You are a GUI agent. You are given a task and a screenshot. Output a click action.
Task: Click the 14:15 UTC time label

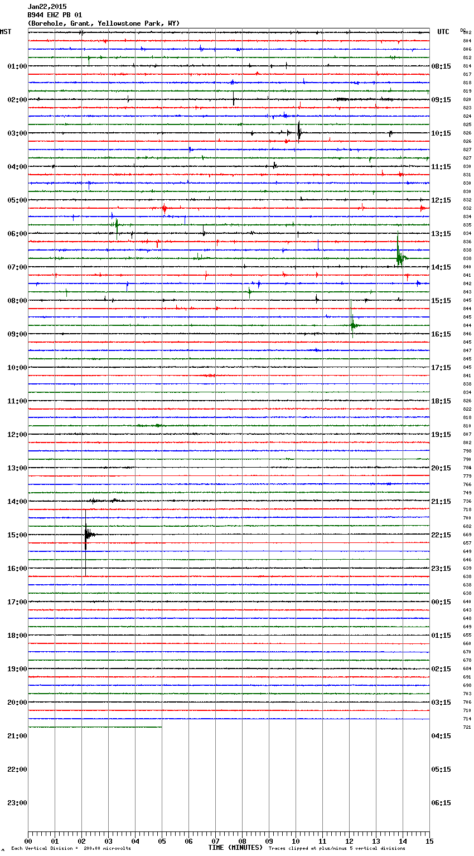pos(441,267)
